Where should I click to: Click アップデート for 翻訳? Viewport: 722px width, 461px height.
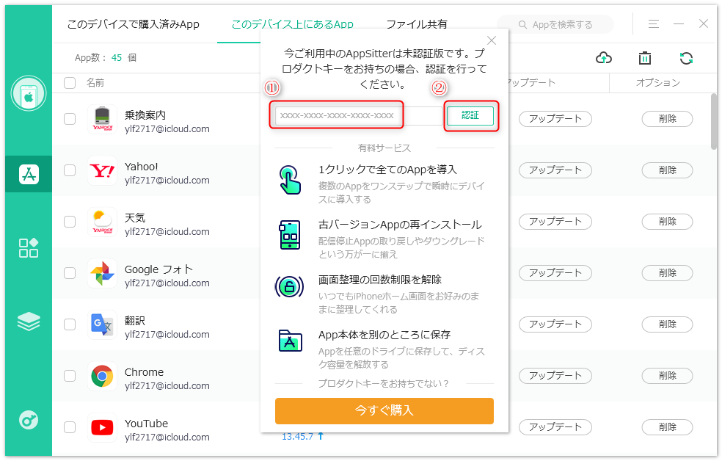pos(555,324)
